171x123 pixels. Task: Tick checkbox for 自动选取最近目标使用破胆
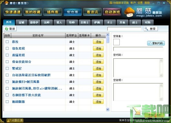(7, 75)
